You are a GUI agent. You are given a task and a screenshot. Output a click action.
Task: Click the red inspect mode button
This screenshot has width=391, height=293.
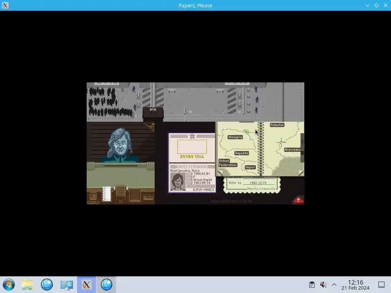tap(298, 200)
